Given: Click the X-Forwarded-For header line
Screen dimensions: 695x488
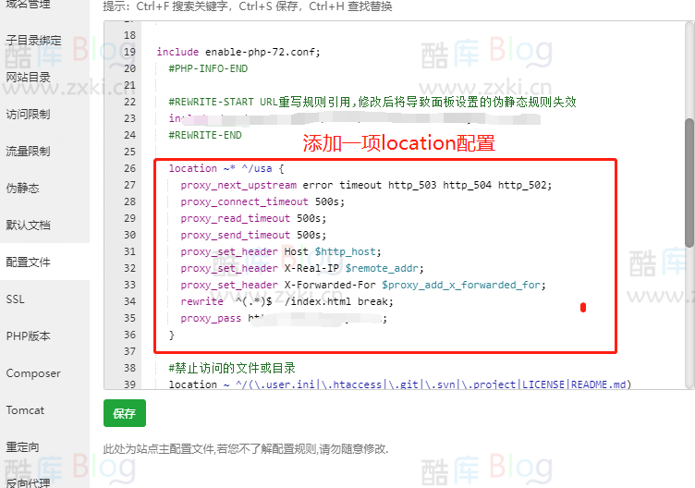Looking at the screenshot, I should 363,285.
